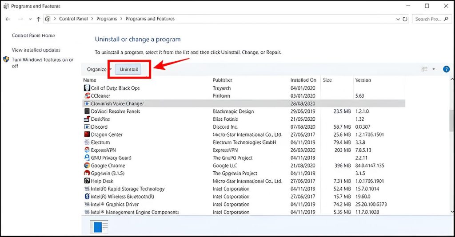
Task: Click the Google Chrome icon in list
Action: coord(87,166)
